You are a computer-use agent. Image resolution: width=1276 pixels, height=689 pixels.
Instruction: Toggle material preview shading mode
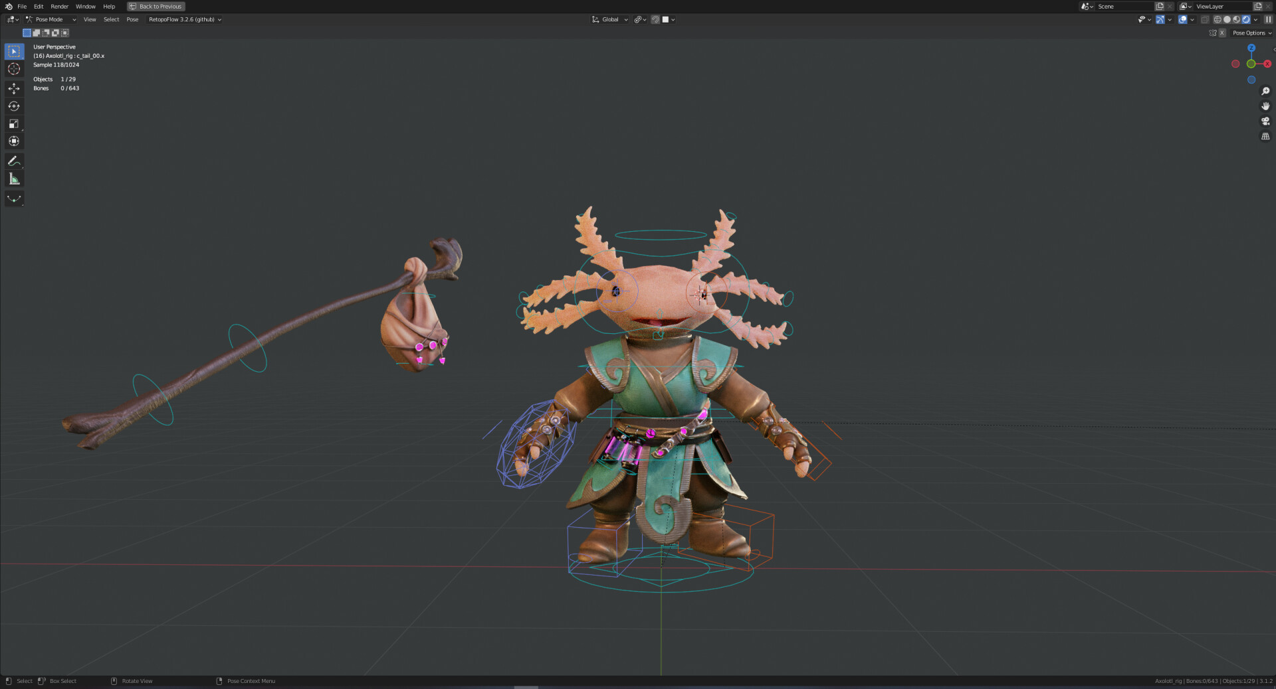[1237, 19]
